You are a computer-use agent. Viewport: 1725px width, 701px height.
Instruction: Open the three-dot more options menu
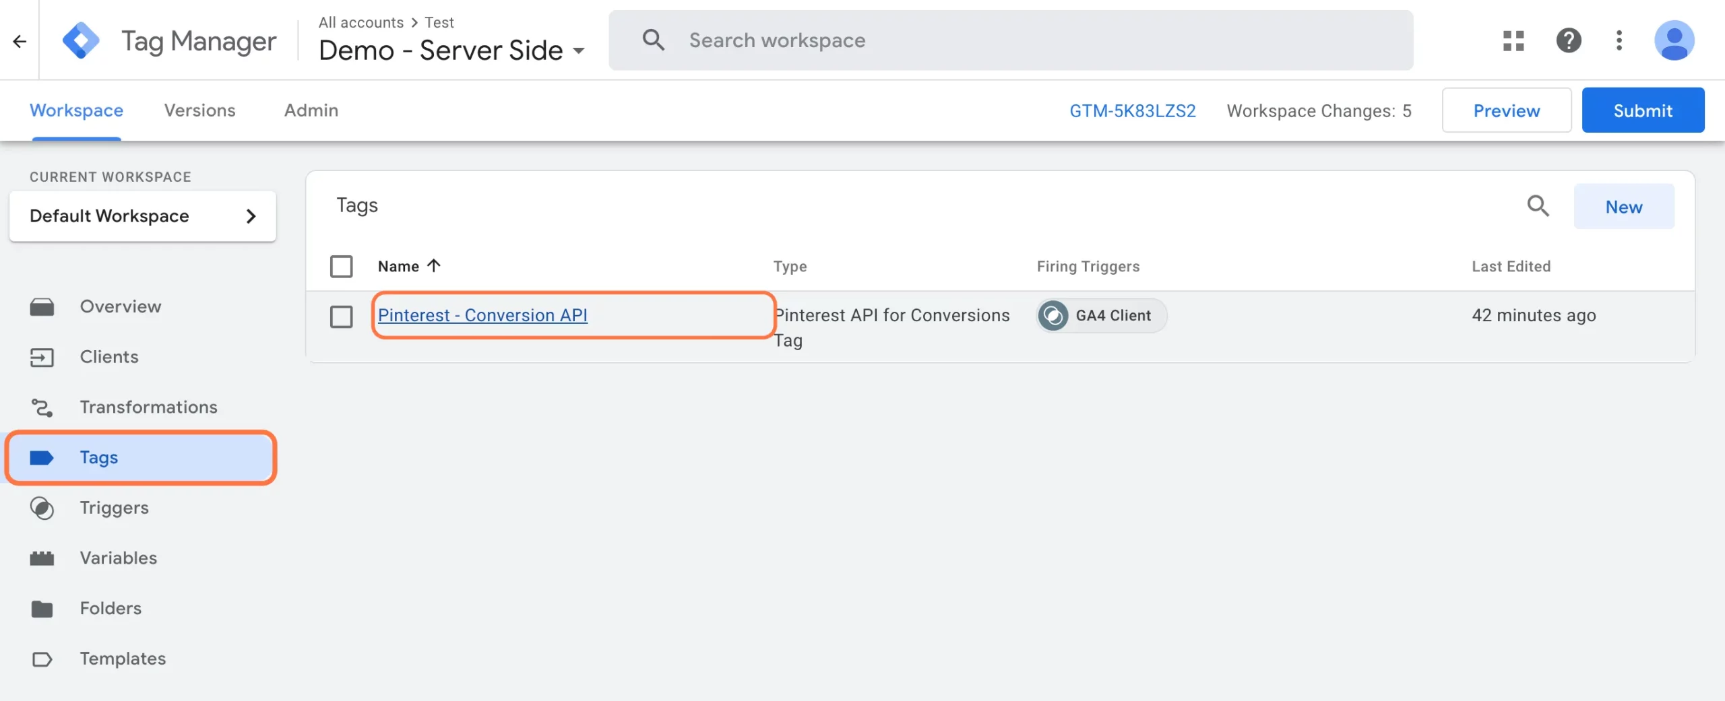tap(1619, 40)
